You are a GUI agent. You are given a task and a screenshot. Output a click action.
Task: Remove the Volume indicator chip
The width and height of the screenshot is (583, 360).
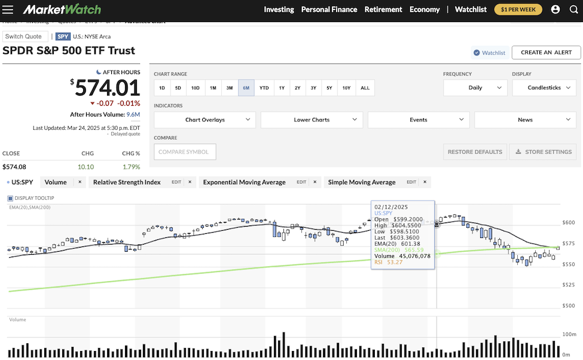tap(80, 182)
